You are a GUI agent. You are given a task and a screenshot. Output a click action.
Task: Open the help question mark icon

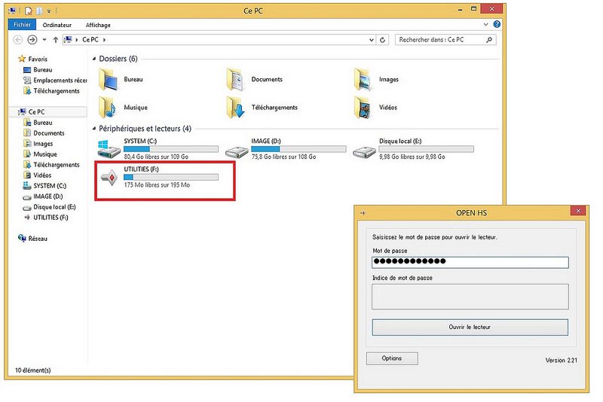497,24
